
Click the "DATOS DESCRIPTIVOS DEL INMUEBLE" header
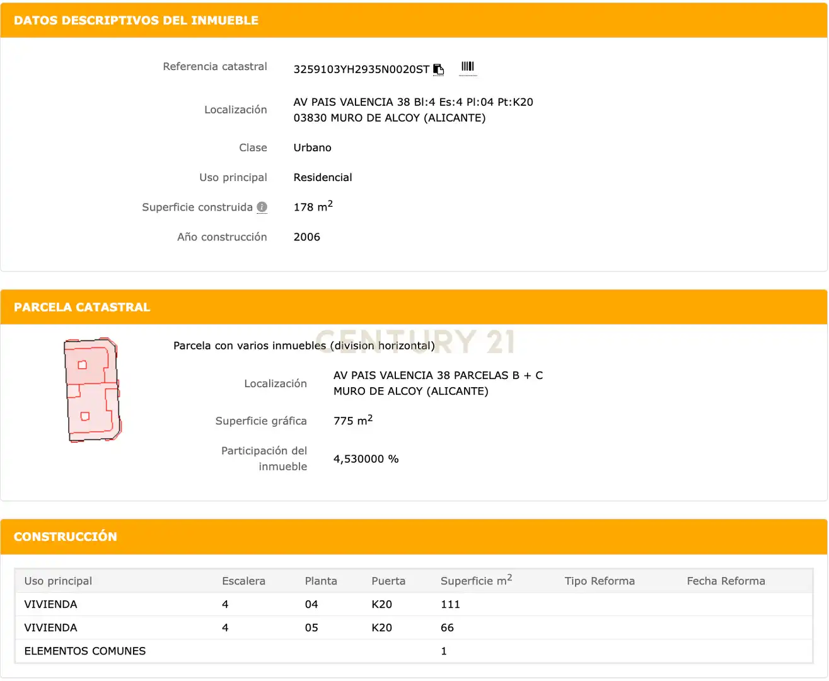pyautogui.click(x=136, y=20)
